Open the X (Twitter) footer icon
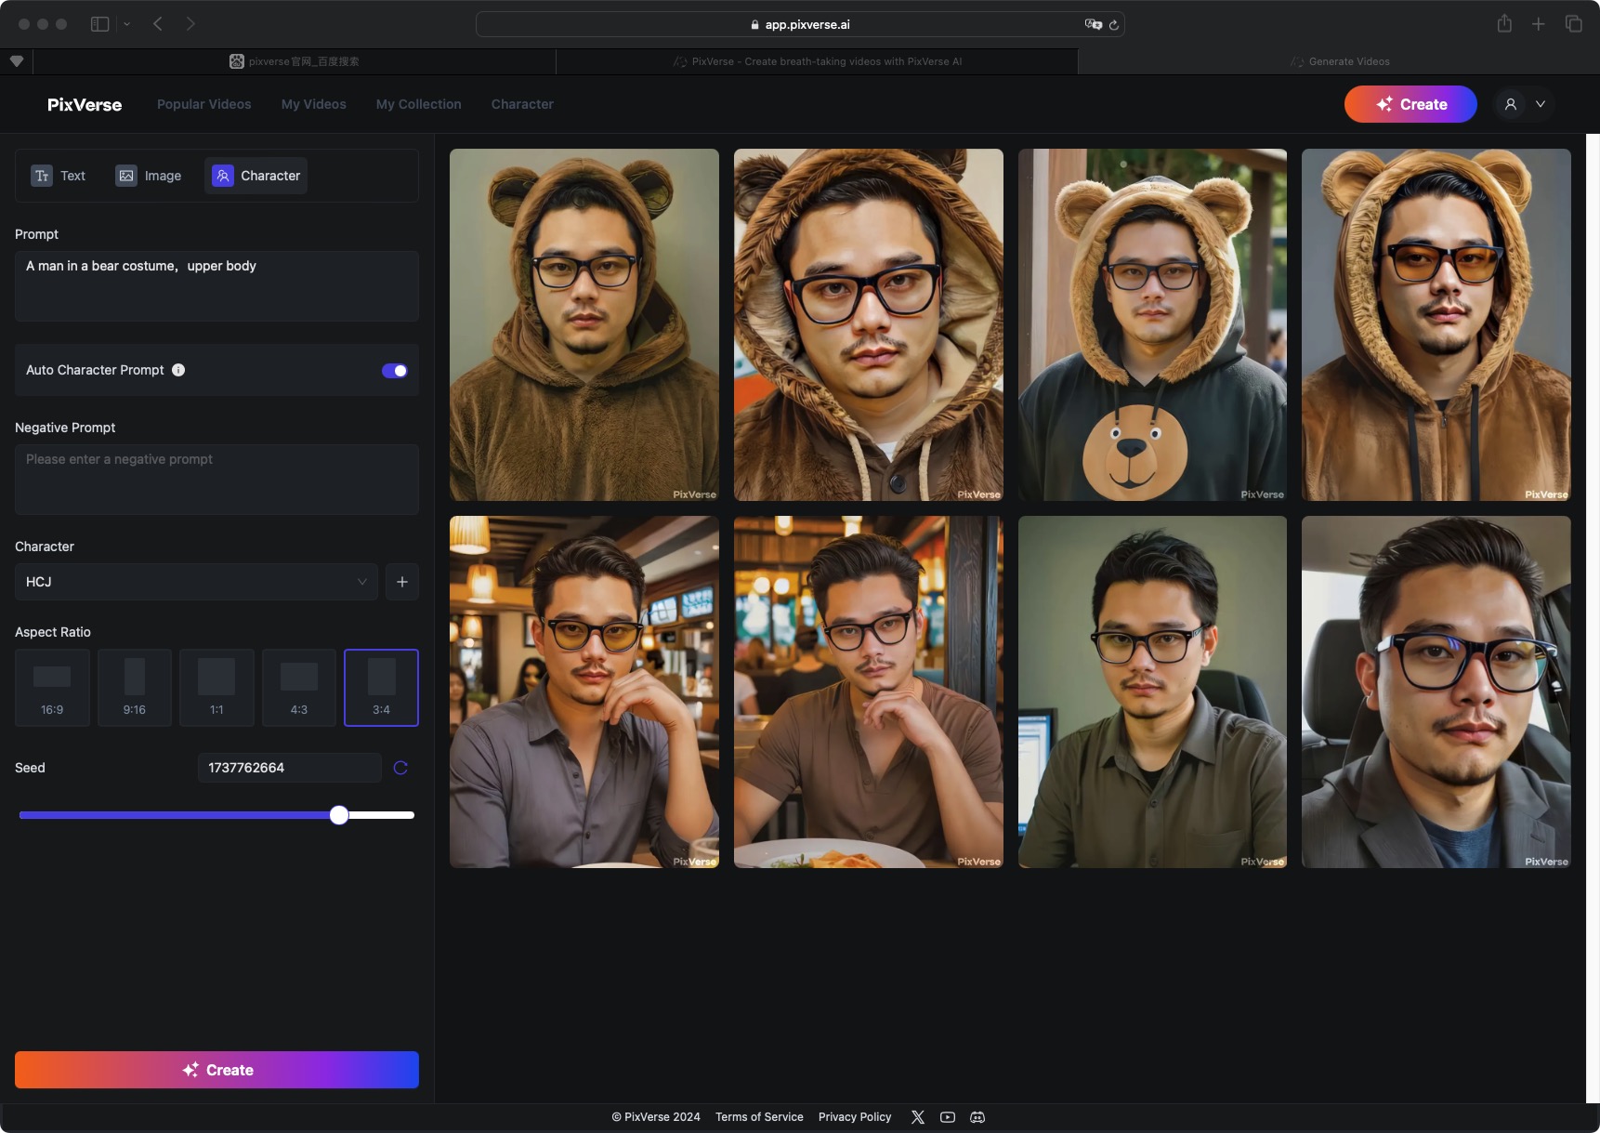The image size is (1600, 1133). tap(918, 1117)
